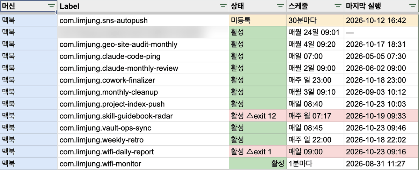Image resolution: width=419 pixels, height=170 pixels.
Task: Select cell com.limjung.claude-code-ping
Action: click(143, 56)
